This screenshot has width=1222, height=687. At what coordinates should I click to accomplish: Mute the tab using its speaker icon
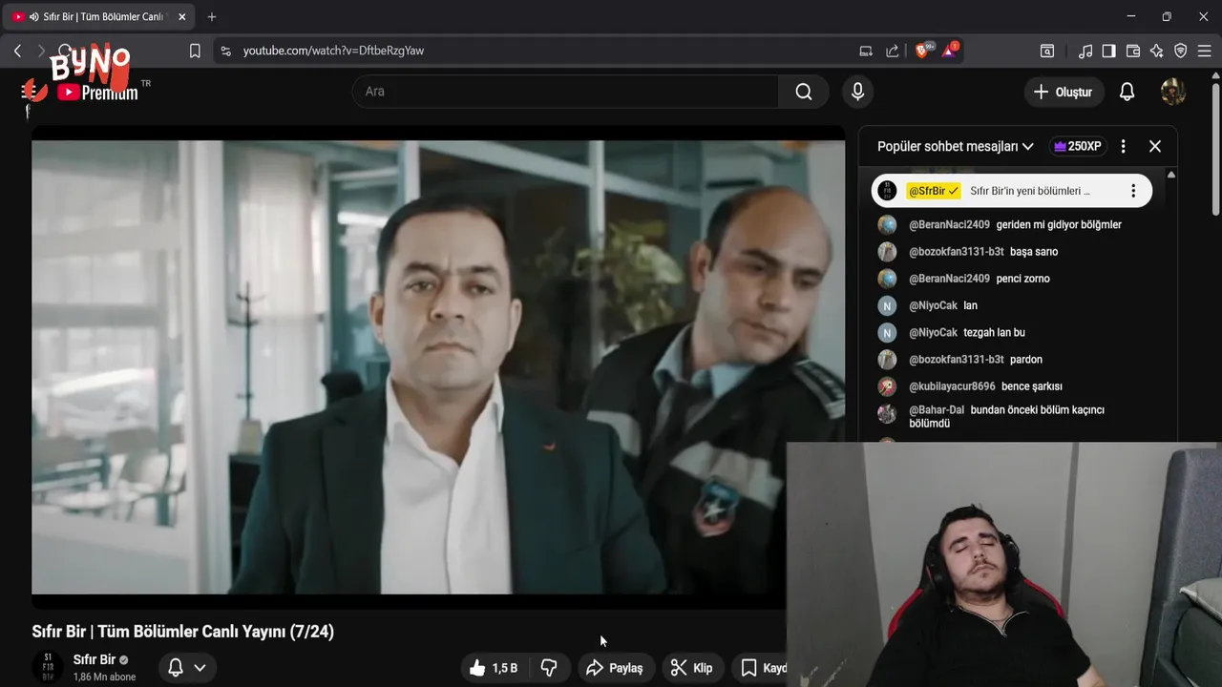click(x=34, y=16)
